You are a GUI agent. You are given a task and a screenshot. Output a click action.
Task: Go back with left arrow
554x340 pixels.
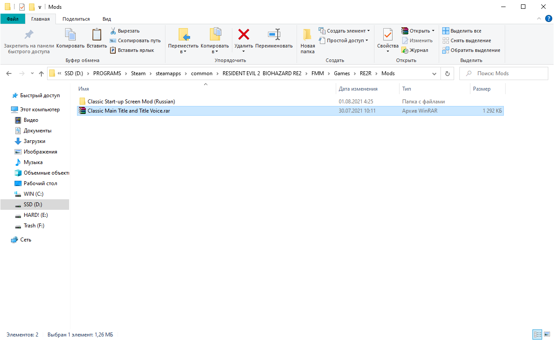click(9, 73)
